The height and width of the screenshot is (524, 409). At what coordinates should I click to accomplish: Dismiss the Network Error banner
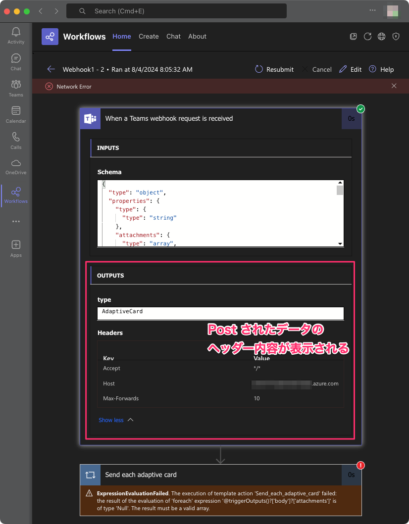pyautogui.click(x=394, y=86)
